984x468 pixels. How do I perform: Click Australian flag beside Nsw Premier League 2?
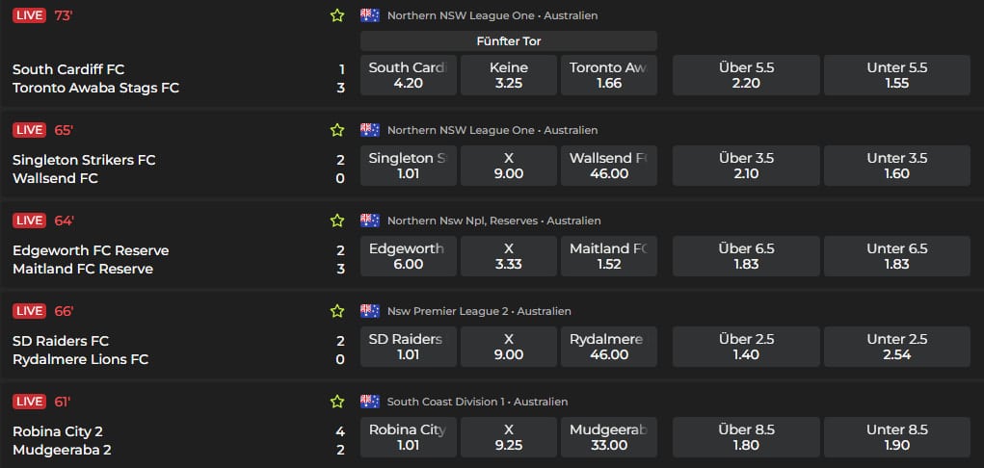click(x=369, y=311)
